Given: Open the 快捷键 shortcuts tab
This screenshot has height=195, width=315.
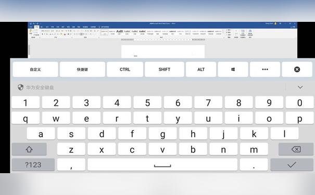Looking at the screenshot, I should (82, 69).
